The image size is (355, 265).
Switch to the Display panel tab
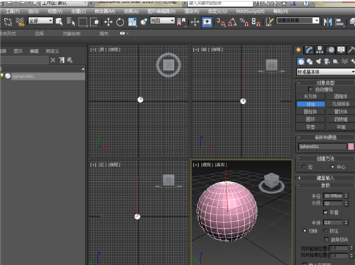[341, 50]
